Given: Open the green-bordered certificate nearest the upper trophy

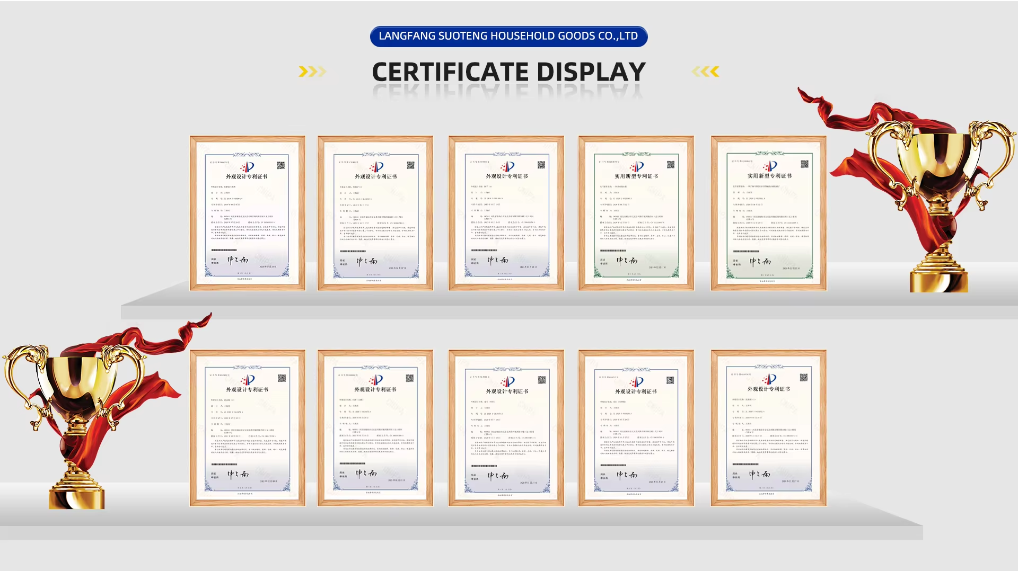Looking at the screenshot, I should 769,213.
